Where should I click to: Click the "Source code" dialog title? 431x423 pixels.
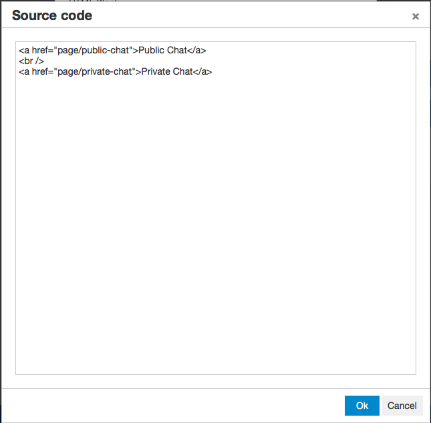[x=52, y=15]
